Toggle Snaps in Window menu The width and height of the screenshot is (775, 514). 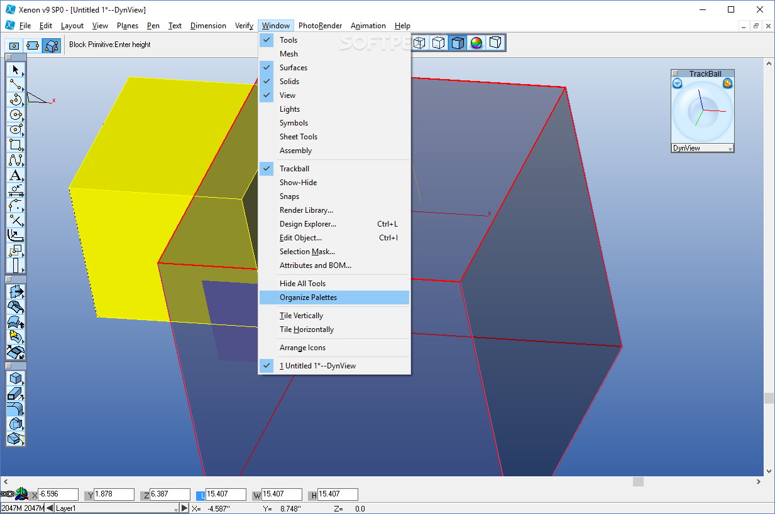click(334, 196)
